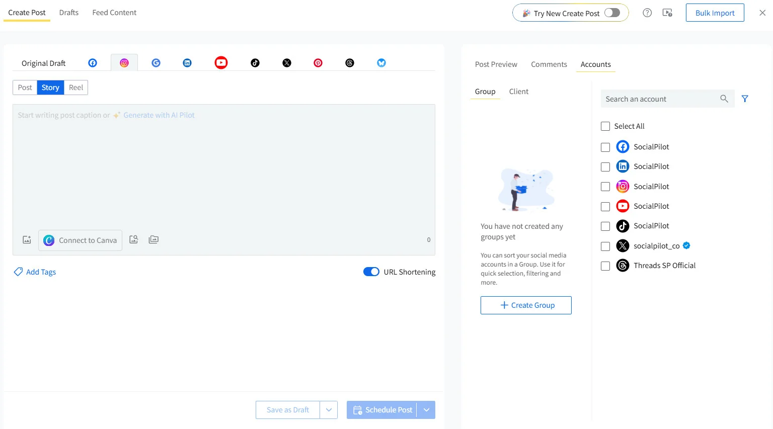Click the Save as Draft button
773x429 pixels.
click(x=288, y=410)
